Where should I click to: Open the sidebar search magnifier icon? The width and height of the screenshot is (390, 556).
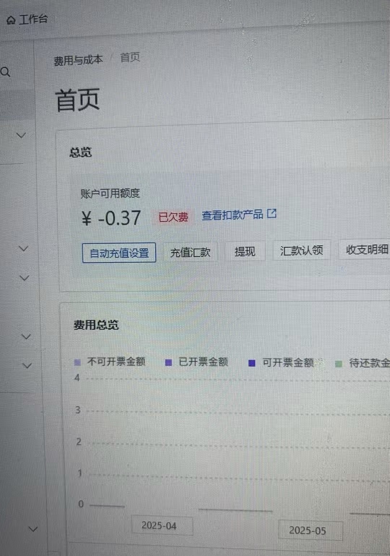pos(5,72)
